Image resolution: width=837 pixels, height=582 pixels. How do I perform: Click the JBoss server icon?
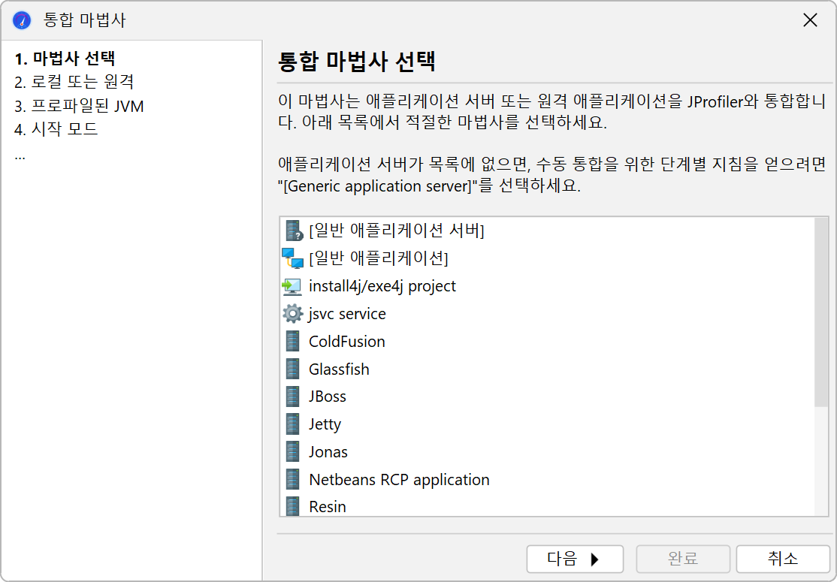[292, 397]
